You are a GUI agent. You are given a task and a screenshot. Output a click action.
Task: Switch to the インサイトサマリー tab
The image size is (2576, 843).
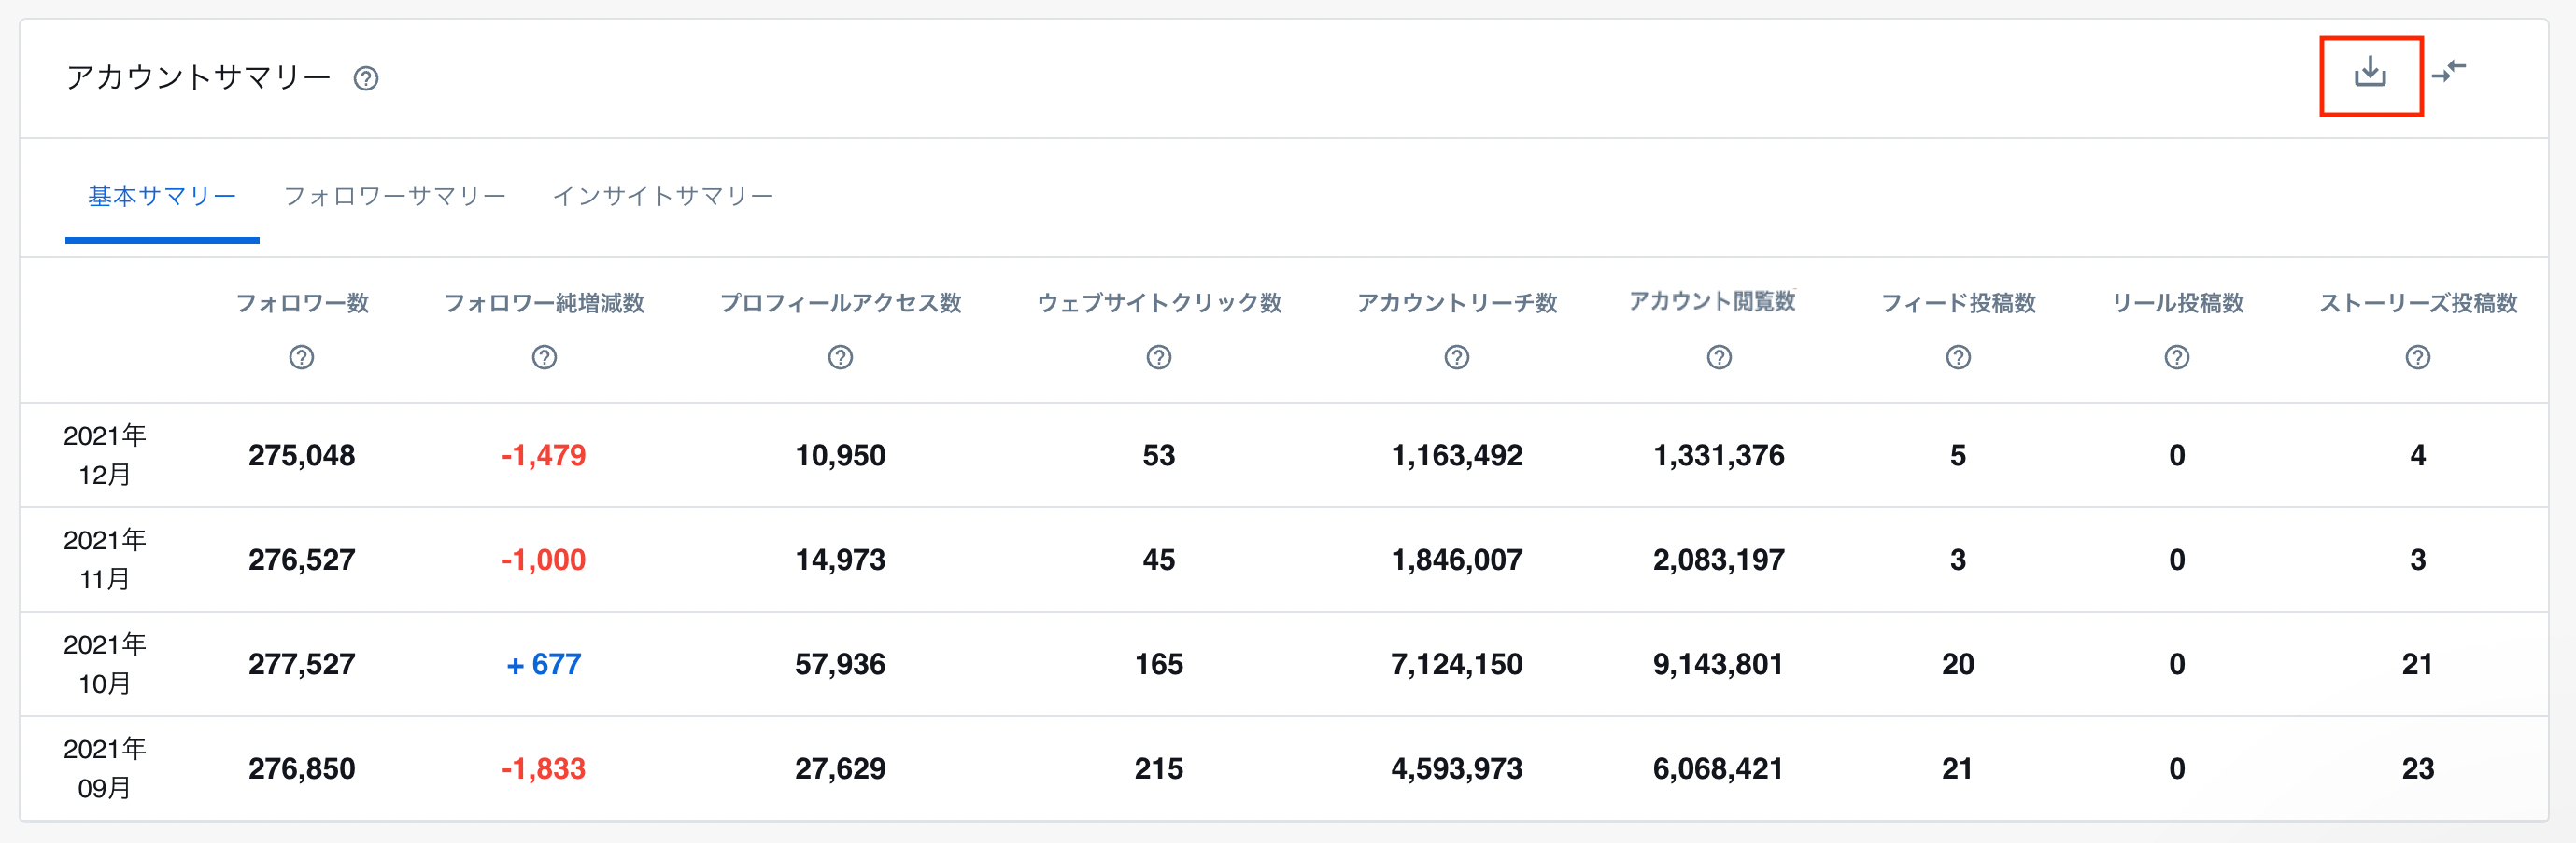[663, 197]
